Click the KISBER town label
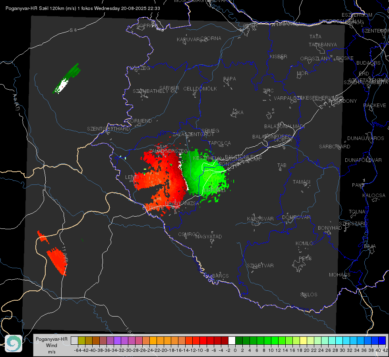 tap(279, 56)
